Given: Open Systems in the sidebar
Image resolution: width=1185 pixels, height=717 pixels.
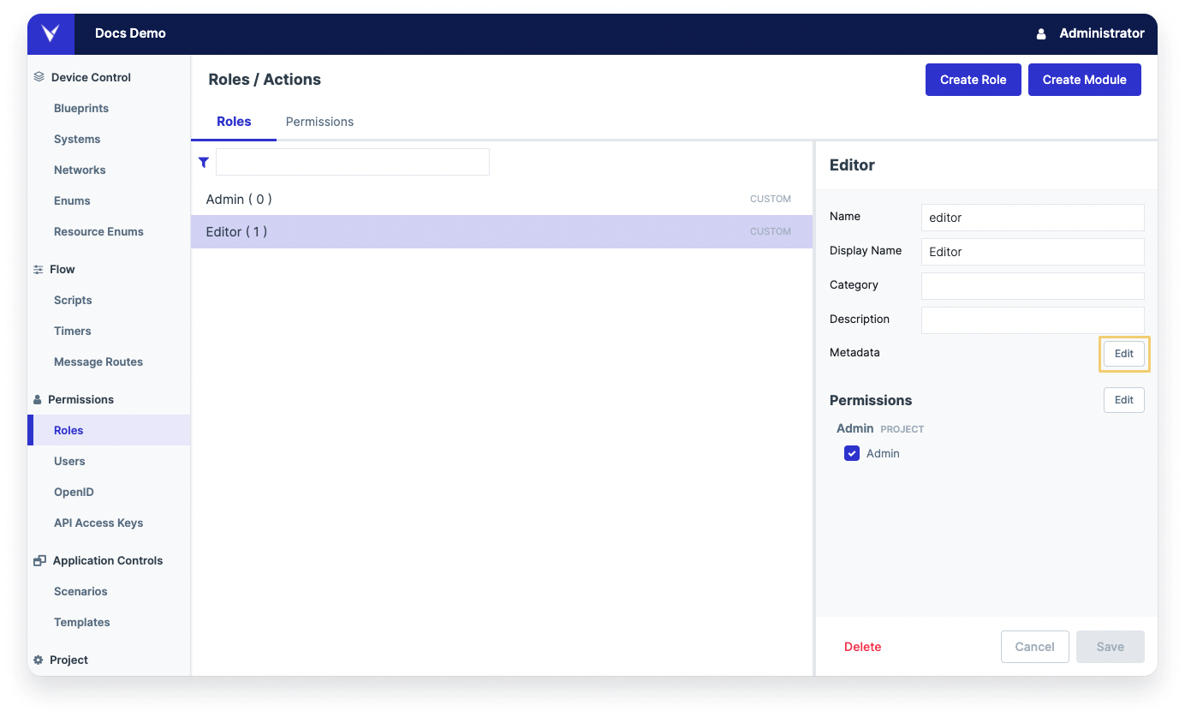Looking at the screenshot, I should 77,139.
